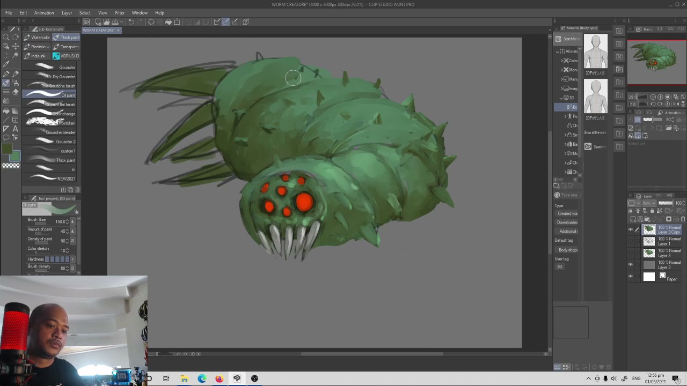The width and height of the screenshot is (687, 386).
Task: Click Delete layer trash icon
Action: tap(683, 219)
